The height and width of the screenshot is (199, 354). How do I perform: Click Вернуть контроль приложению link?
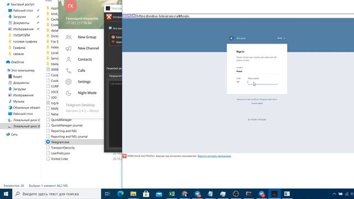point(214,156)
